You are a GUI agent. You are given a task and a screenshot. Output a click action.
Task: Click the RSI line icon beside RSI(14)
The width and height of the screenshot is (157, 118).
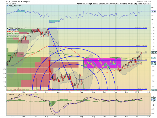(8, 6)
